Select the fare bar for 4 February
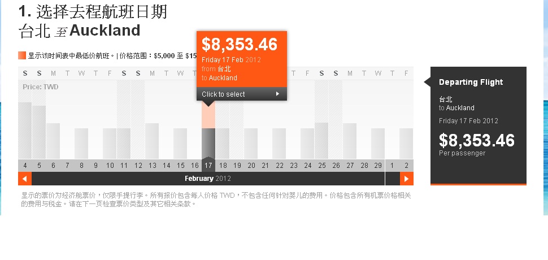 tap(25, 130)
